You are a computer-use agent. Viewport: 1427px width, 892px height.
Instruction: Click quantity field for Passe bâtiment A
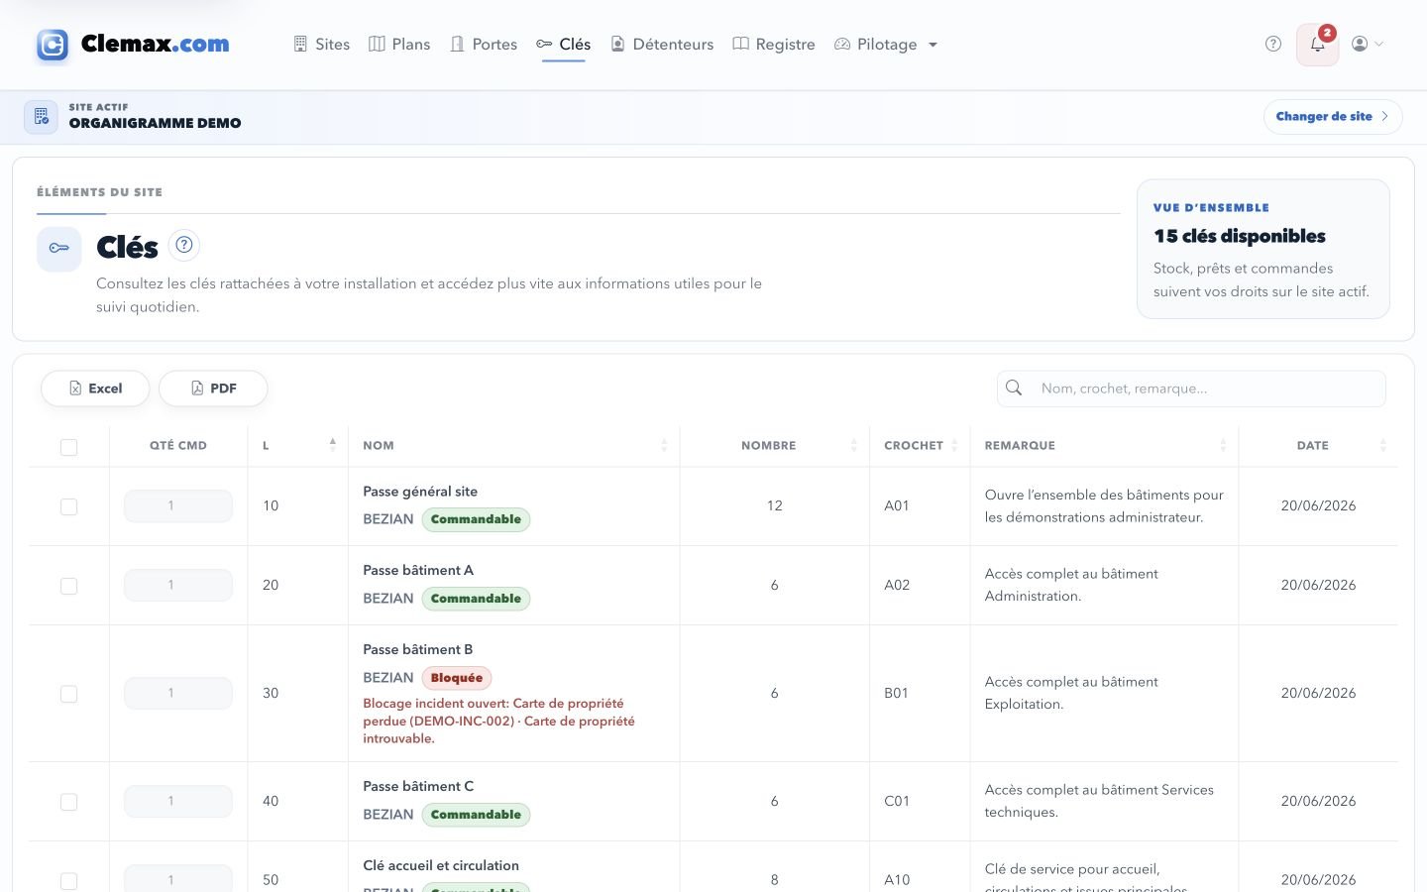(x=178, y=585)
